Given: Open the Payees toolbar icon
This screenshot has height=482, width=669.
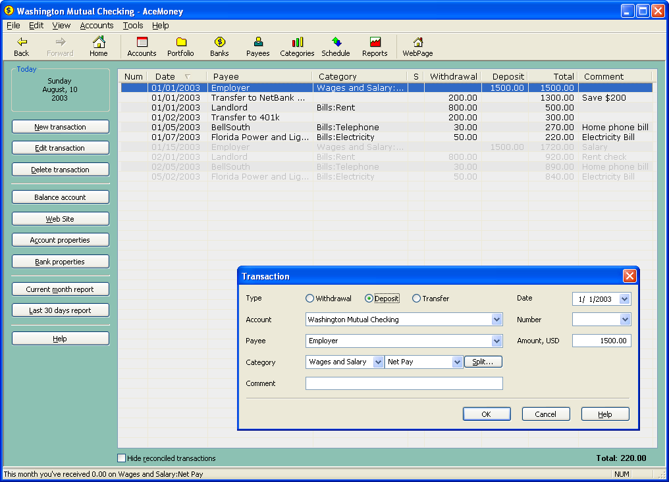Looking at the screenshot, I should (x=257, y=47).
